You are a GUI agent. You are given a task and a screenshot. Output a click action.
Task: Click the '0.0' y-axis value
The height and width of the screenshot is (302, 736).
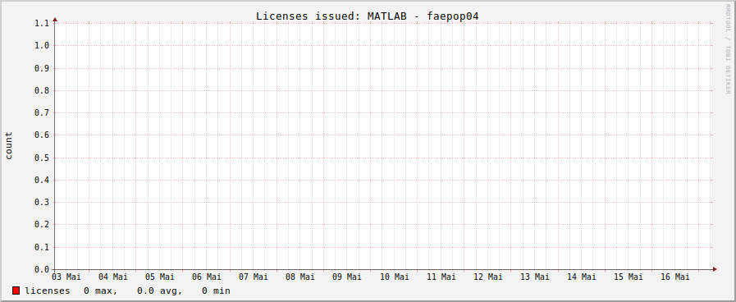click(x=42, y=270)
